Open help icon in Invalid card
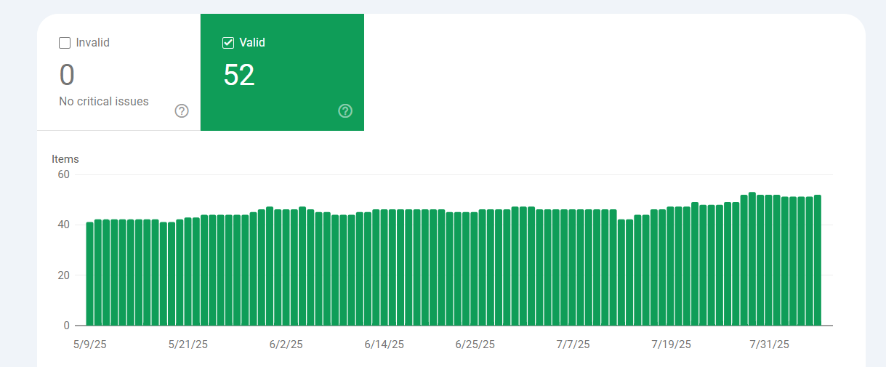Screen dimensions: 886x367 (x=182, y=111)
